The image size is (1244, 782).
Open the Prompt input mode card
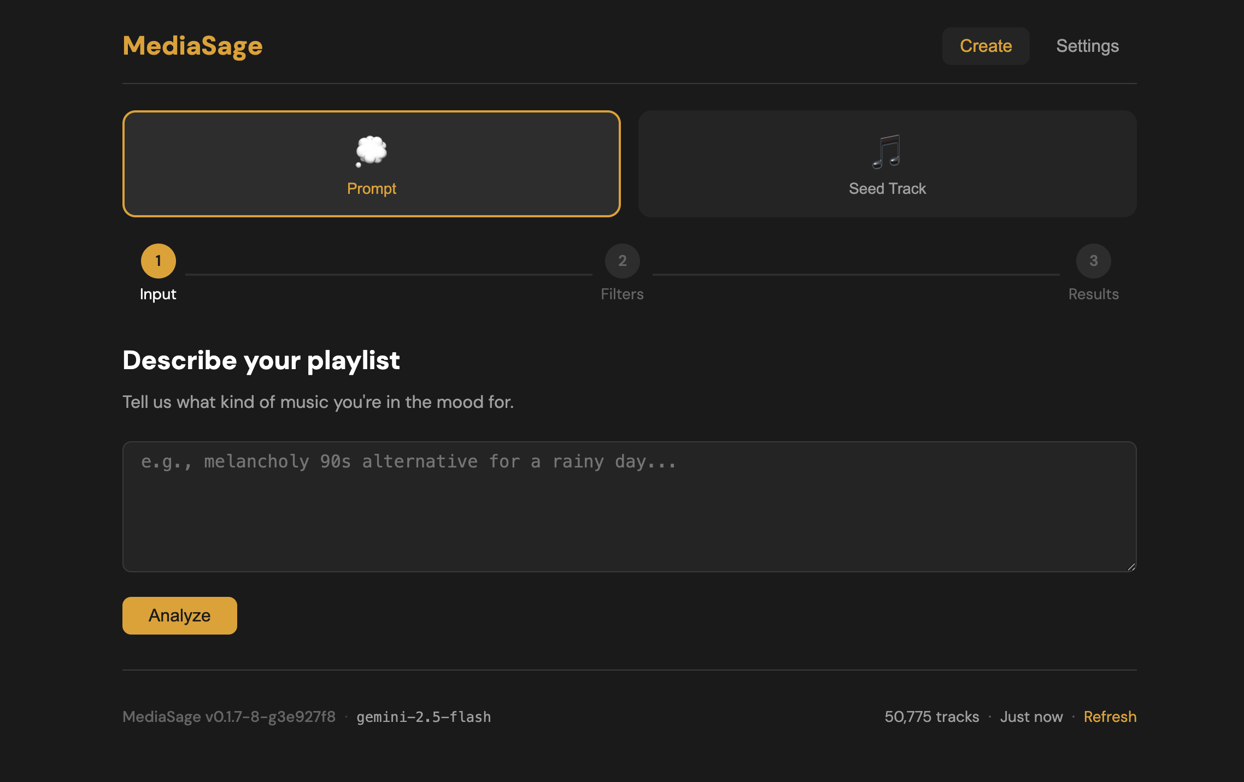tap(372, 163)
